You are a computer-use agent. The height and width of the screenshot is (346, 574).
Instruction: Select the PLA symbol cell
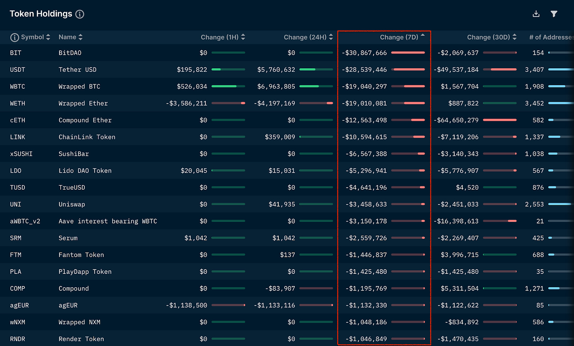click(x=16, y=272)
